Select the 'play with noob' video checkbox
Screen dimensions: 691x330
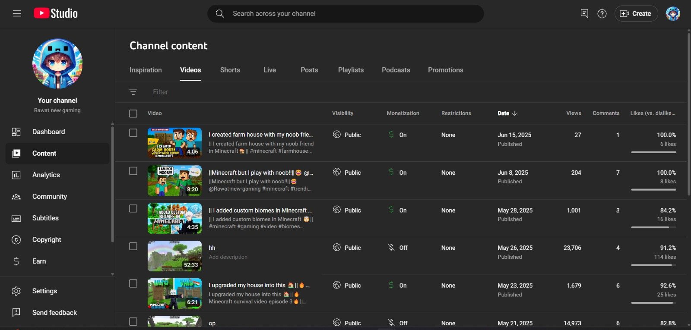click(133, 171)
